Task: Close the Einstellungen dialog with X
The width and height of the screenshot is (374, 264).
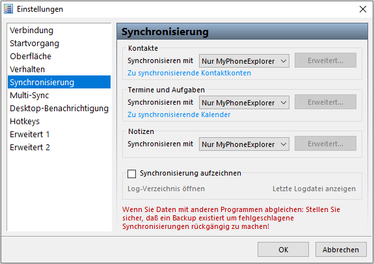Action: [x=363, y=9]
